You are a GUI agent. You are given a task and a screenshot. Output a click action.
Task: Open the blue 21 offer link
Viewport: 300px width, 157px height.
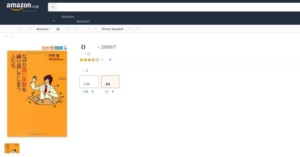point(107,91)
